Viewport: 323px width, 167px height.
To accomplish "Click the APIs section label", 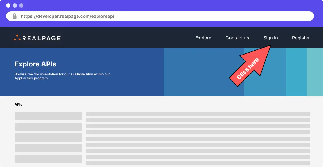I will (x=18, y=105).
